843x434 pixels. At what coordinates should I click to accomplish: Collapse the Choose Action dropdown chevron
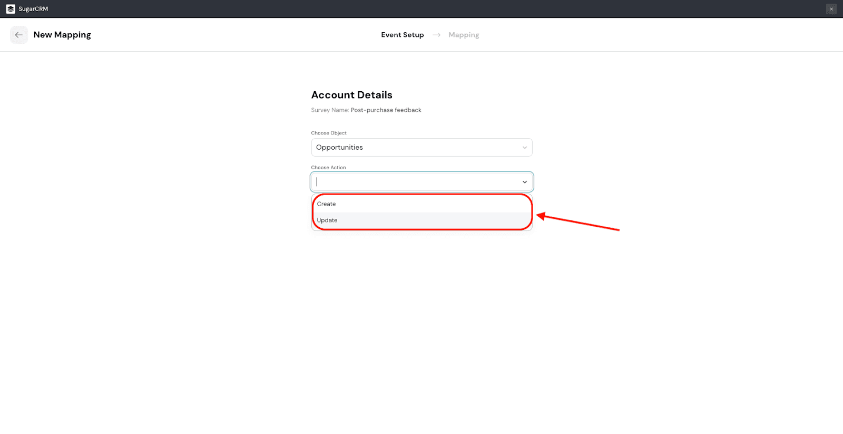pos(524,182)
